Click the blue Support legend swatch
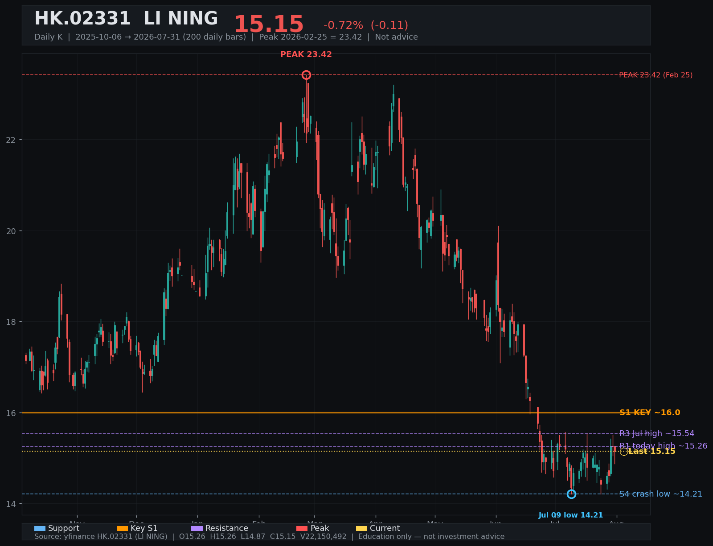713x546 pixels. tap(40, 528)
